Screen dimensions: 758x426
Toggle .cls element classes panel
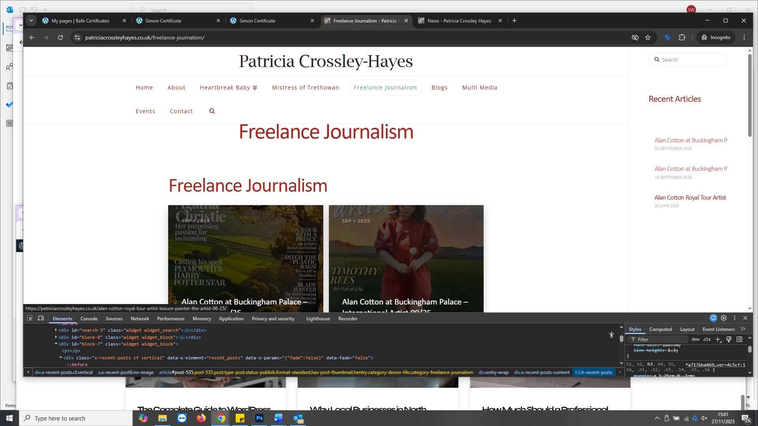707,339
